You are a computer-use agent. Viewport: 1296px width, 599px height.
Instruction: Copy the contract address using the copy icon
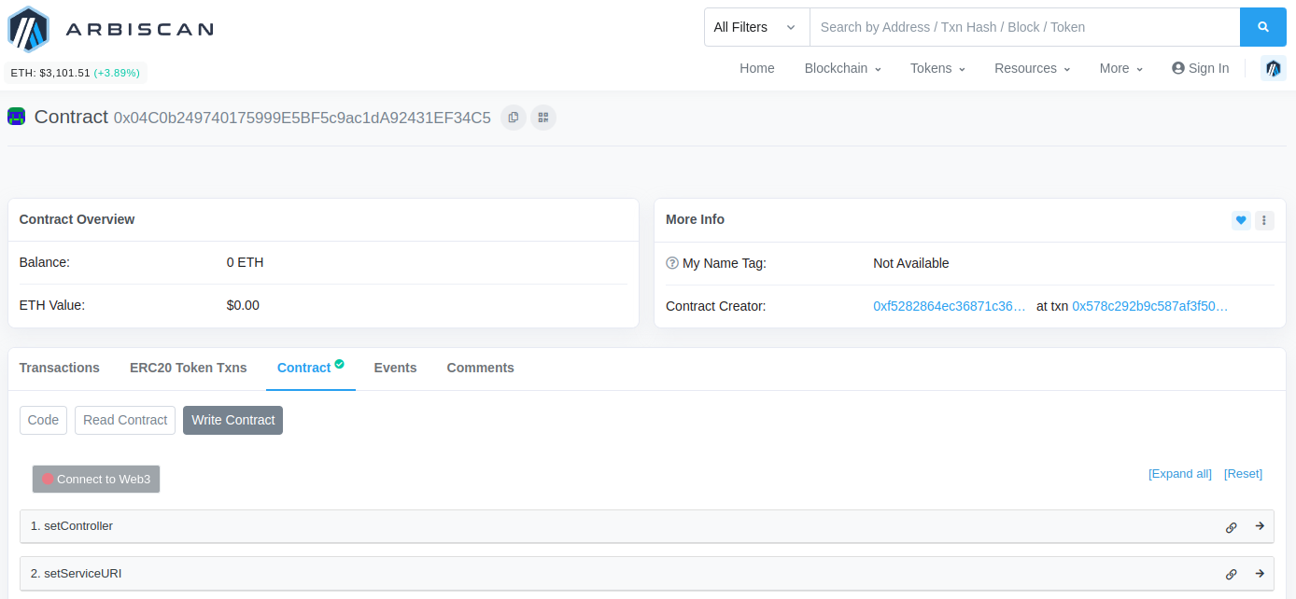click(513, 117)
